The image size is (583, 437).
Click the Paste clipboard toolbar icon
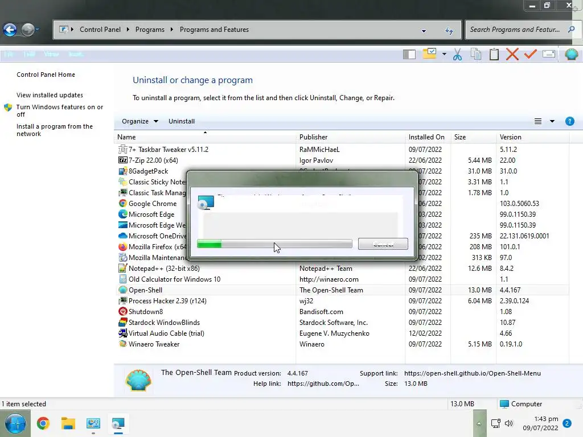pyautogui.click(x=494, y=54)
